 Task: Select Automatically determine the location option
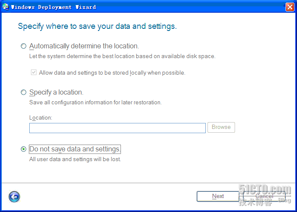pyautogui.click(x=23, y=46)
